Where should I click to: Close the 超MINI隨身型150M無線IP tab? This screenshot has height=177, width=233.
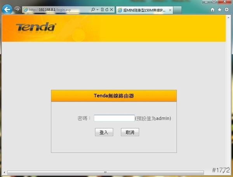click(x=170, y=10)
